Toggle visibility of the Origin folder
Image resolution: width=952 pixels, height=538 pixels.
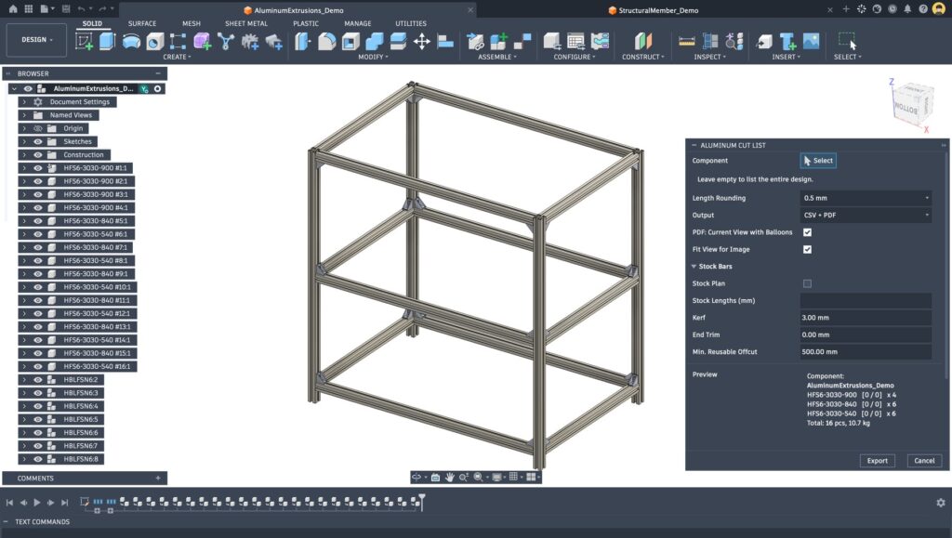pos(37,128)
